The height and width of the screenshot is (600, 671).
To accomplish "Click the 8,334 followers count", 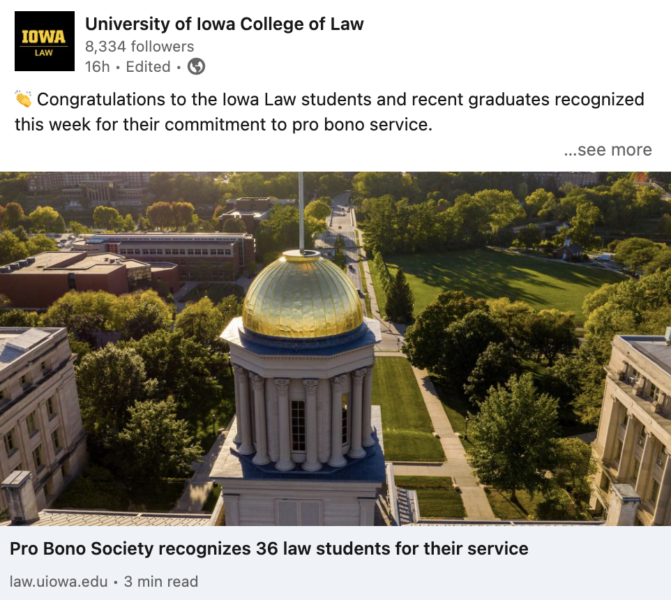I will point(140,47).
